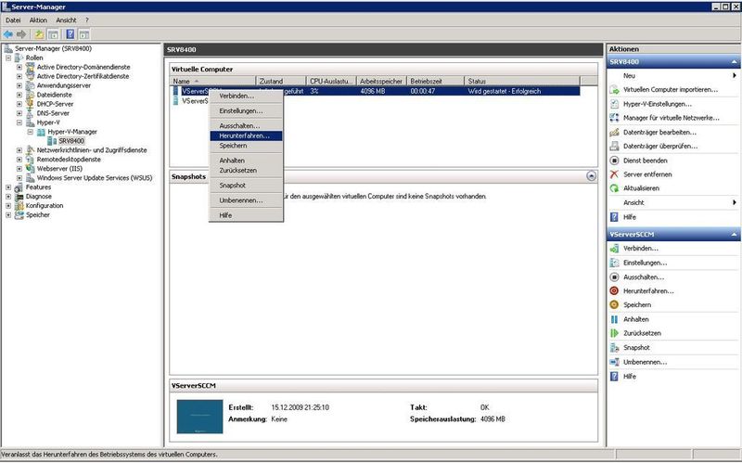Screen dimensions: 742x463
Task: Select Webserver (IIS) tree item
Action: pos(59,169)
